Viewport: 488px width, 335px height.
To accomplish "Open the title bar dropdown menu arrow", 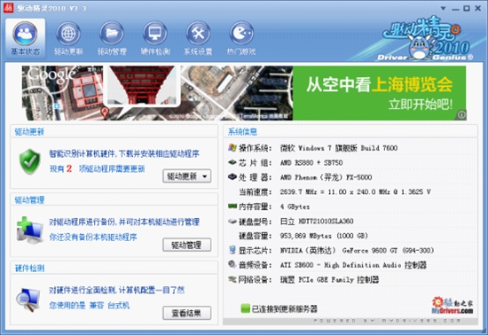I will [x=443, y=8].
